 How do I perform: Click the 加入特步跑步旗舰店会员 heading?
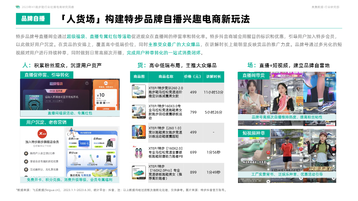tap(42, 142)
